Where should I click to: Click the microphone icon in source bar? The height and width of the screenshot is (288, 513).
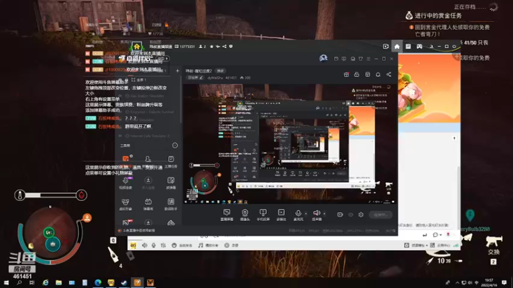point(298,214)
